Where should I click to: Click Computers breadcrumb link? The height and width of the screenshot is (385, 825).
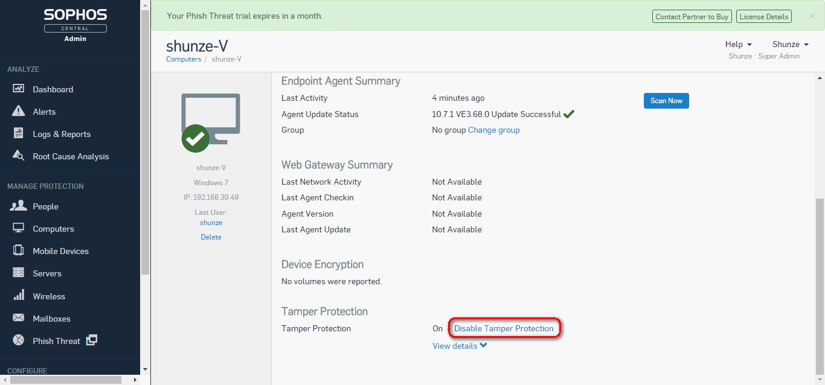(184, 59)
